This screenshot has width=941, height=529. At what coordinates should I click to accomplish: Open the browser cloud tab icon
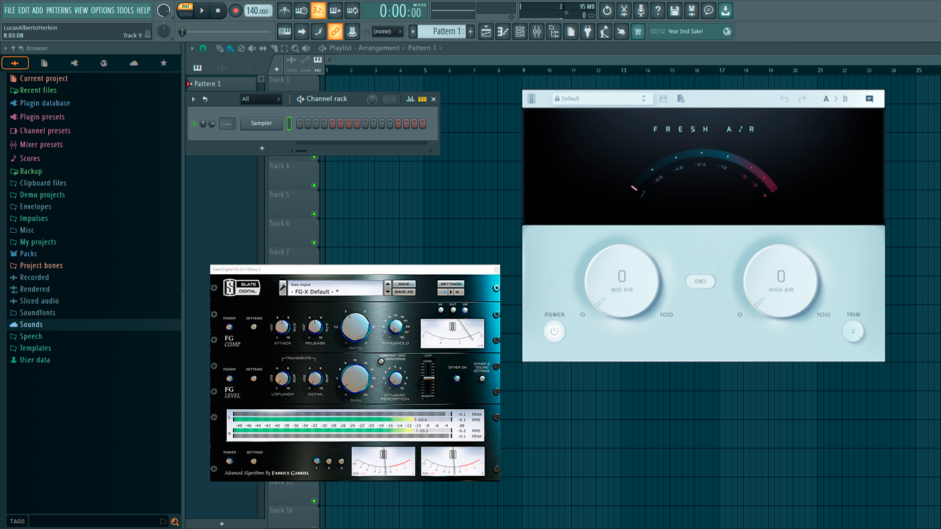134,63
